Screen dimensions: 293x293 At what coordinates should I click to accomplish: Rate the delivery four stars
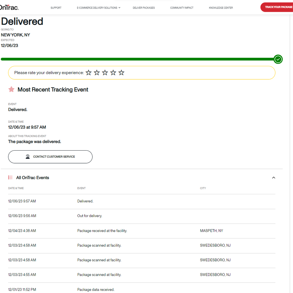click(x=113, y=72)
